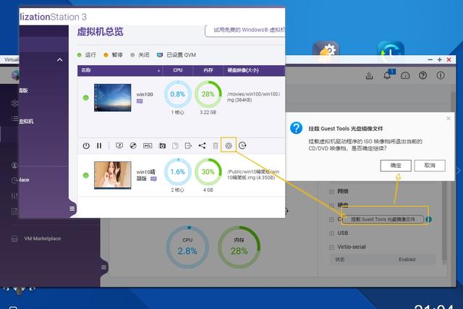The height and width of the screenshot is (309, 463).
Task: Click the background 内存 28% gauge
Action: [239, 247]
